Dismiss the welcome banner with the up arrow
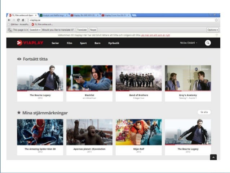 coord(217,35)
